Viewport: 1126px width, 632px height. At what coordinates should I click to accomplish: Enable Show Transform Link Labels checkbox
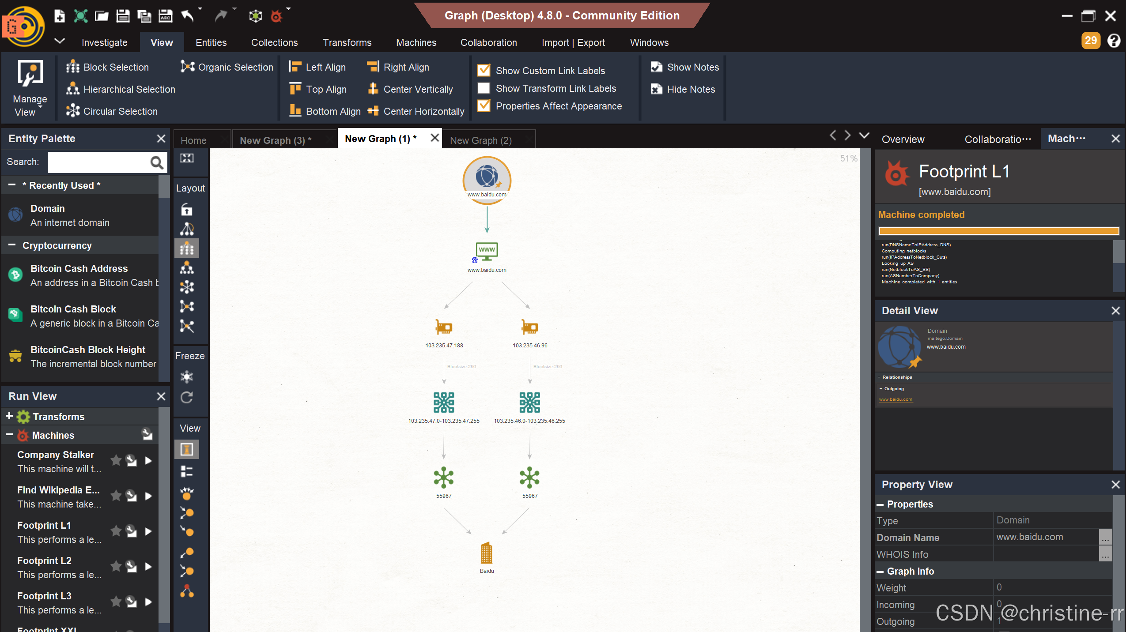point(484,88)
